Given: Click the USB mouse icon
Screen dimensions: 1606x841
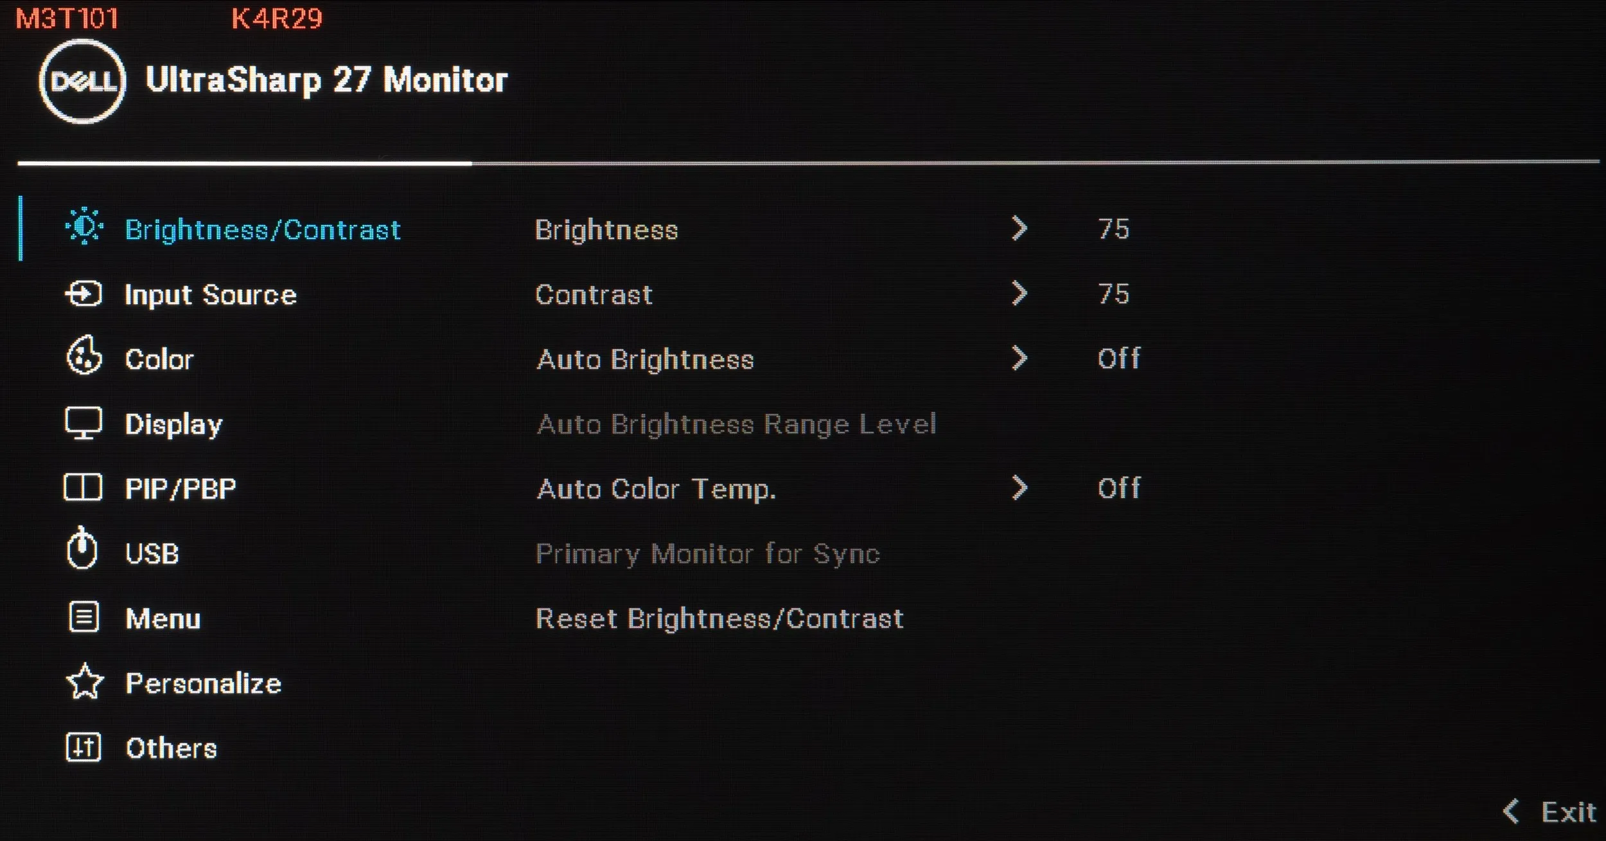Looking at the screenshot, I should (x=82, y=549).
